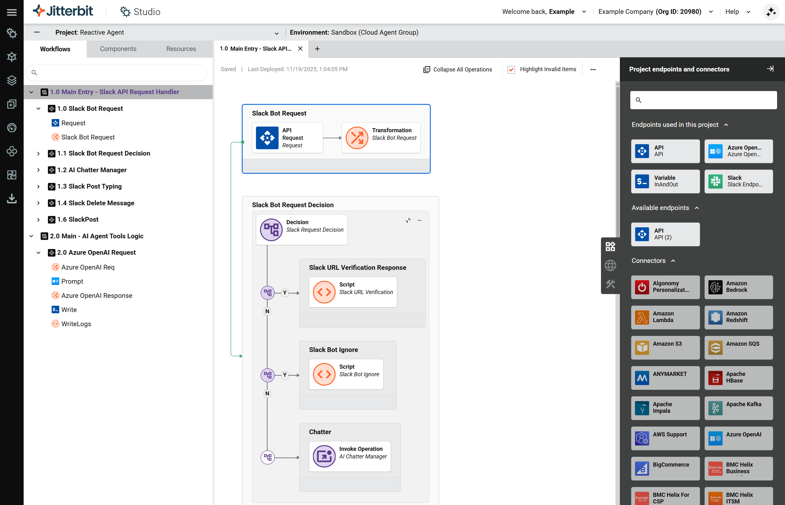Open the Project selection dropdown
Image resolution: width=785 pixels, height=505 pixels.
click(x=276, y=33)
